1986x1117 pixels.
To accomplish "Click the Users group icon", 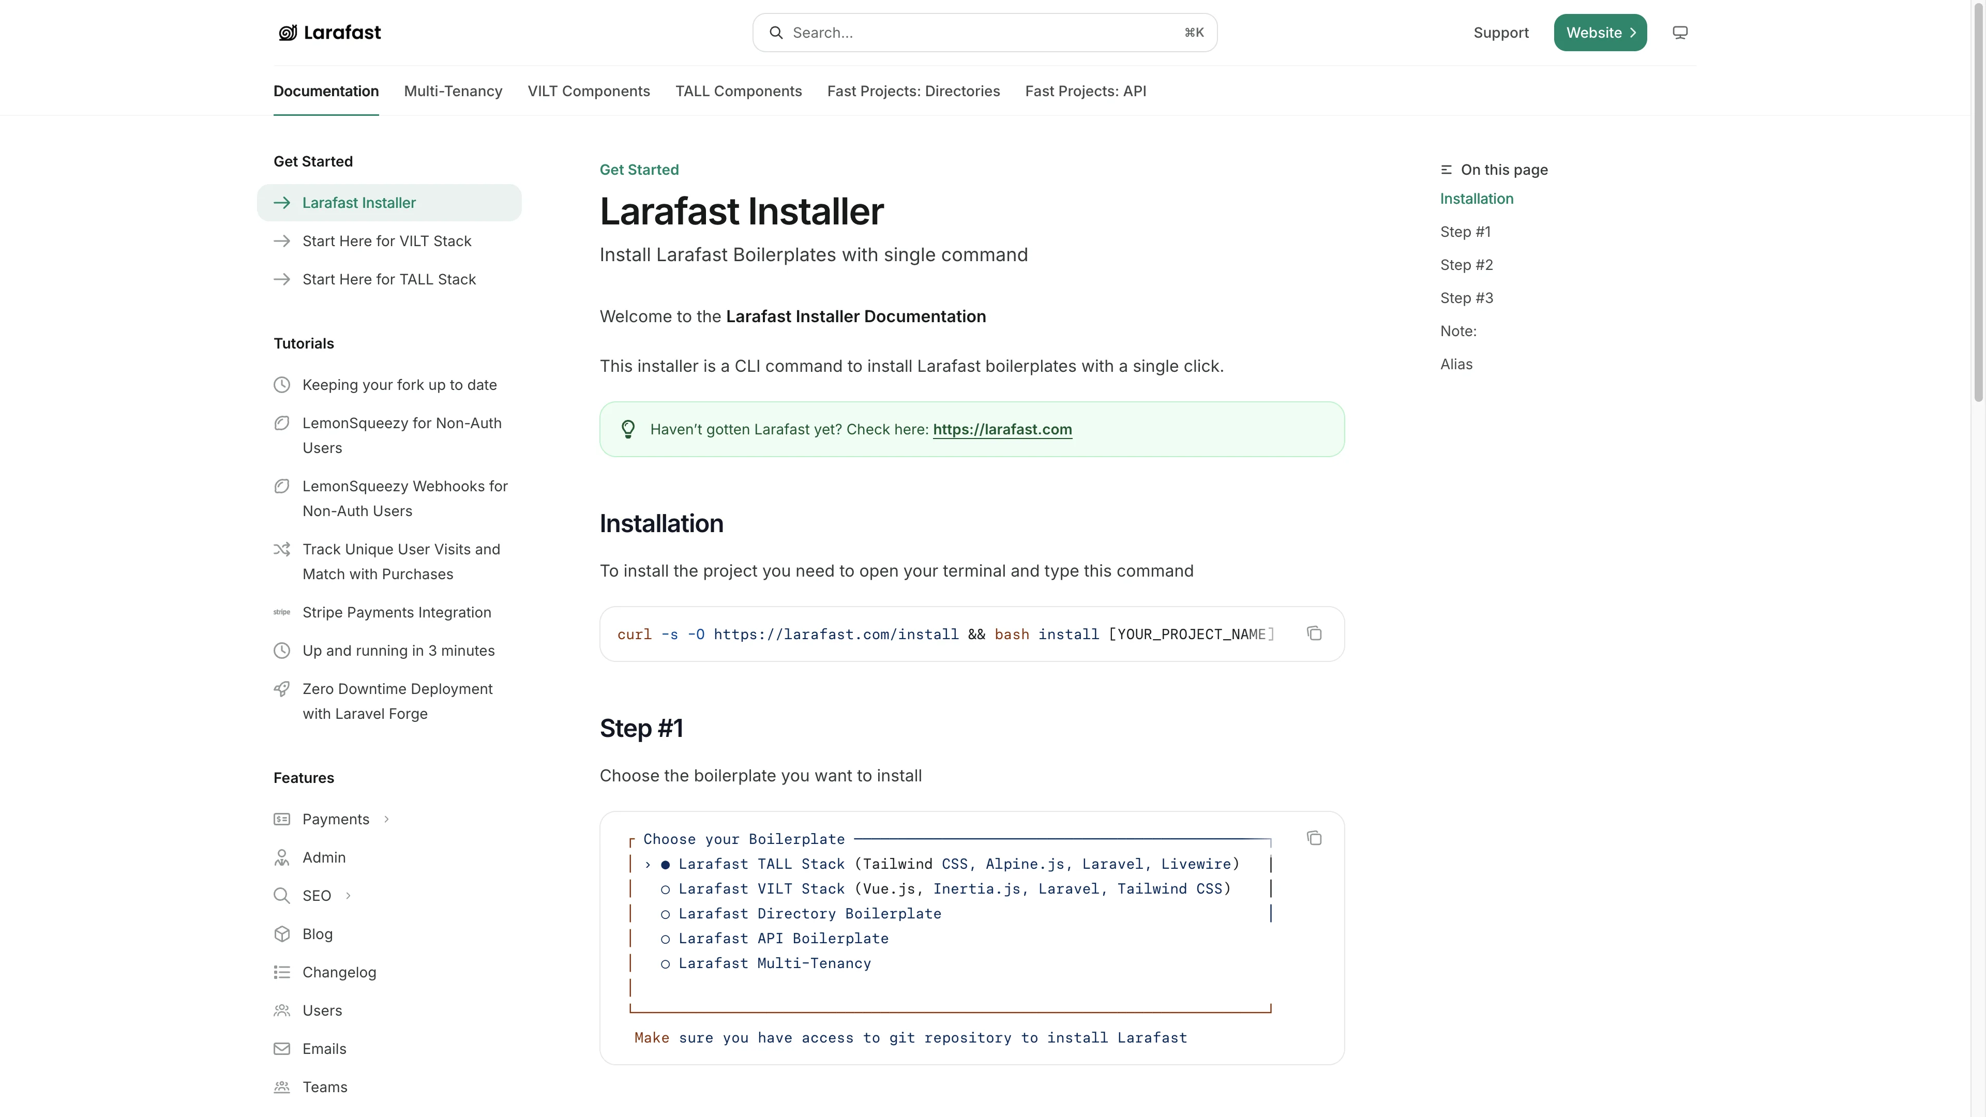I will [282, 1010].
